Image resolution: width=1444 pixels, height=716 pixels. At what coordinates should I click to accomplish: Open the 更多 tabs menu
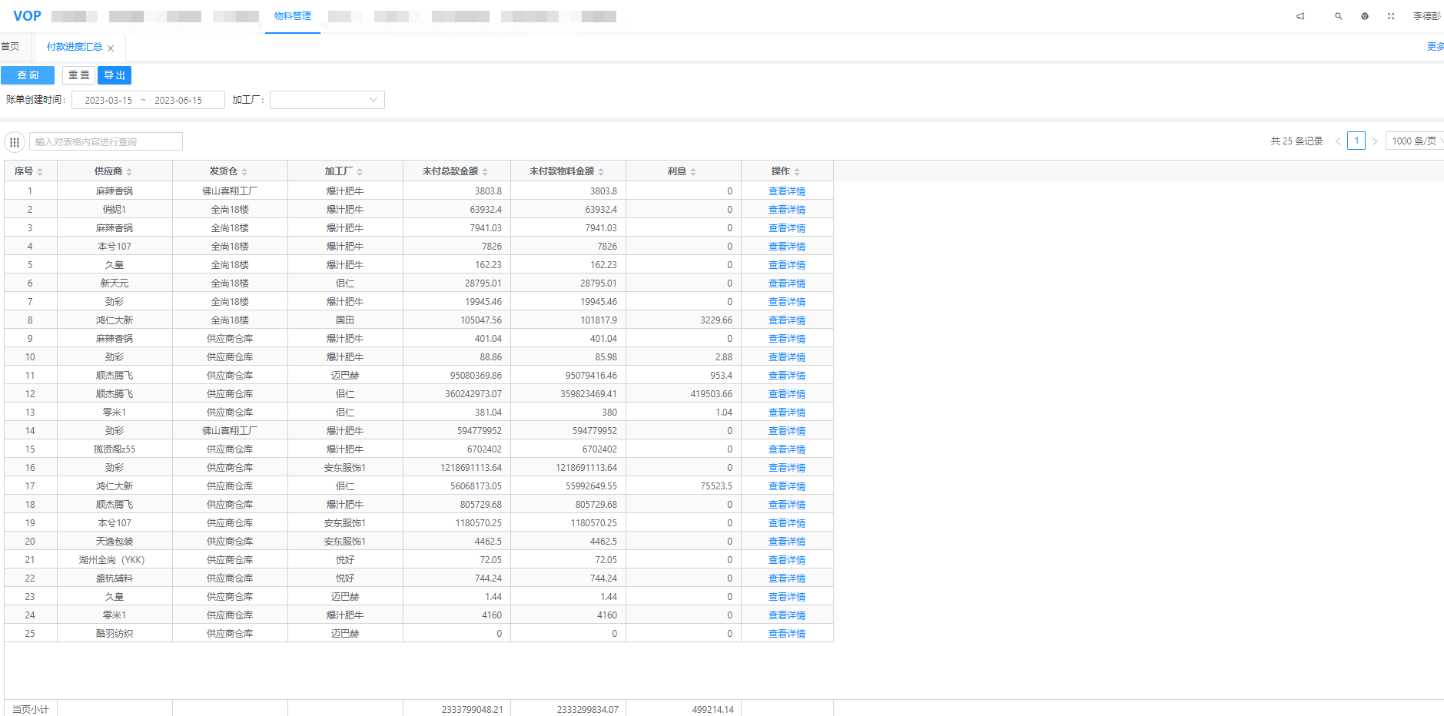click(1434, 47)
